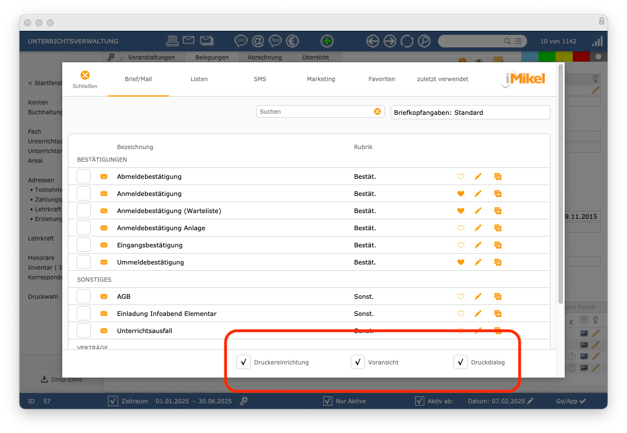This screenshot has width=627, height=433.
Task: Edit the Eingangsbestätigung template pencil
Action: click(478, 245)
